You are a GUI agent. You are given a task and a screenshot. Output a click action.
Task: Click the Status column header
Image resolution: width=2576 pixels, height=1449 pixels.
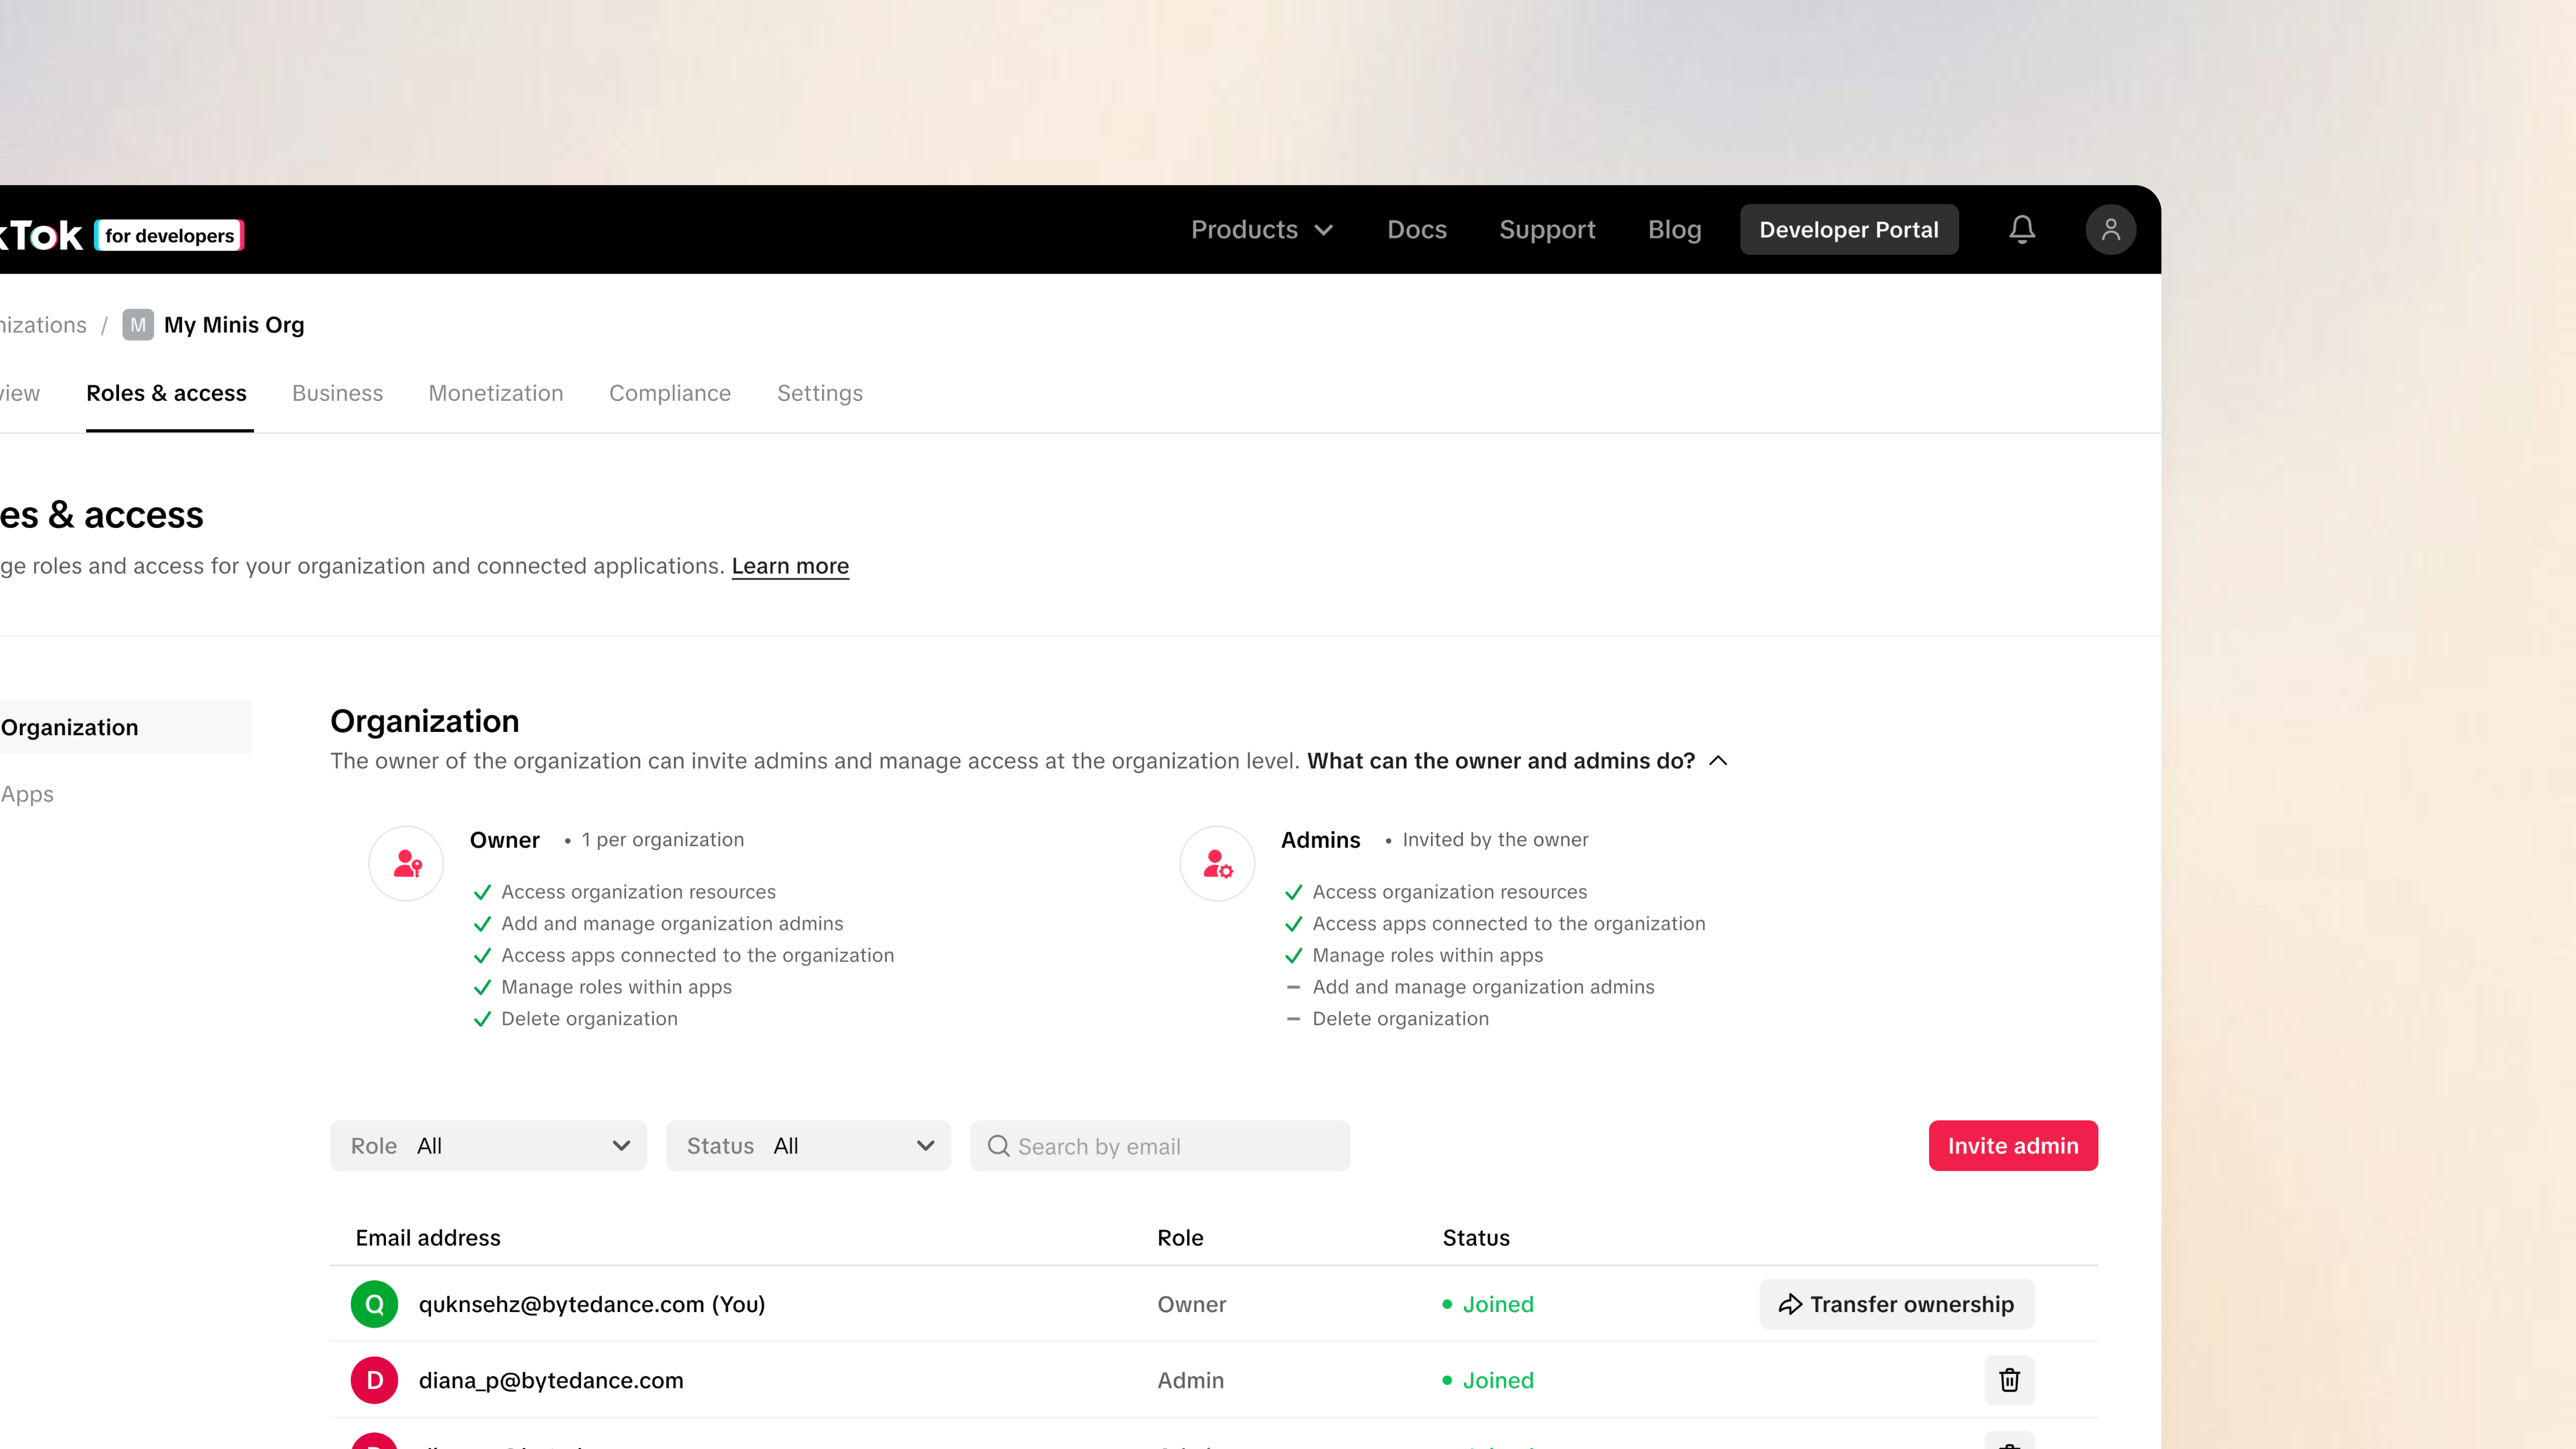point(1476,1238)
